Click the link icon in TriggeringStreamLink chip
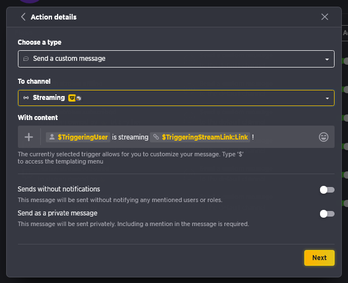The image size is (348, 283). click(156, 137)
